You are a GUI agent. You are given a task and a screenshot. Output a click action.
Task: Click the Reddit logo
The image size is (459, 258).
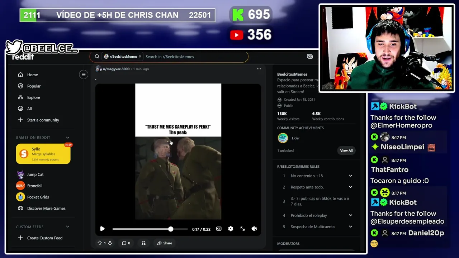pyautogui.click(x=23, y=57)
